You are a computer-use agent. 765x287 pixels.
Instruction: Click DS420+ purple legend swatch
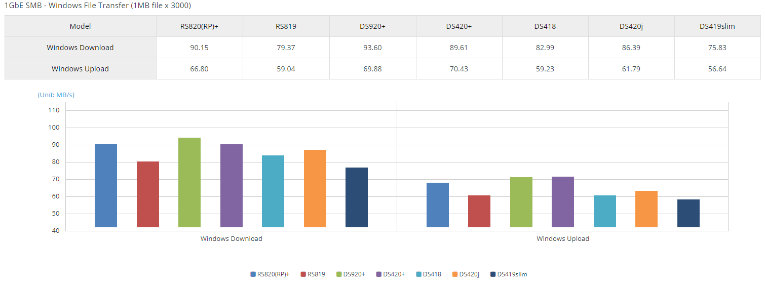pyautogui.click(x=379, y=274)
